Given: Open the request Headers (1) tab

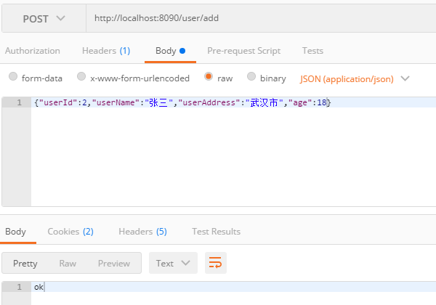Looking at the screenshot, I should coord(106,51).
